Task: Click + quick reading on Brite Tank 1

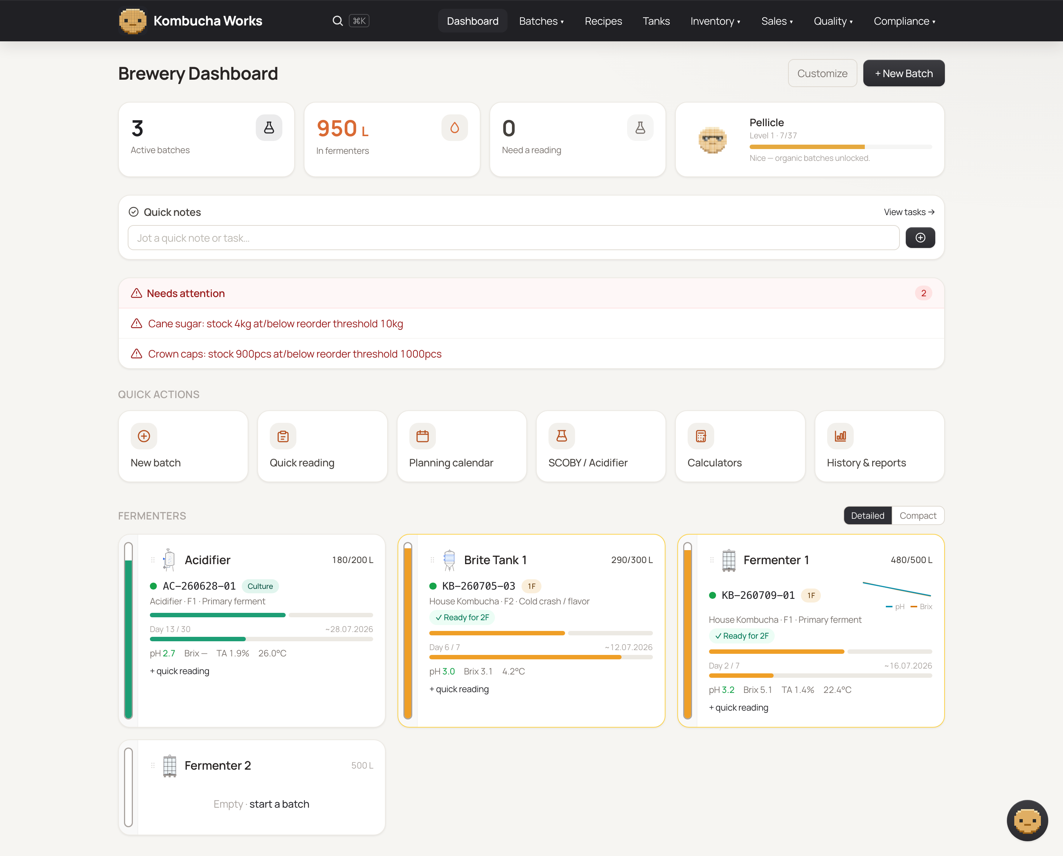Action: (x=459, y=689)
